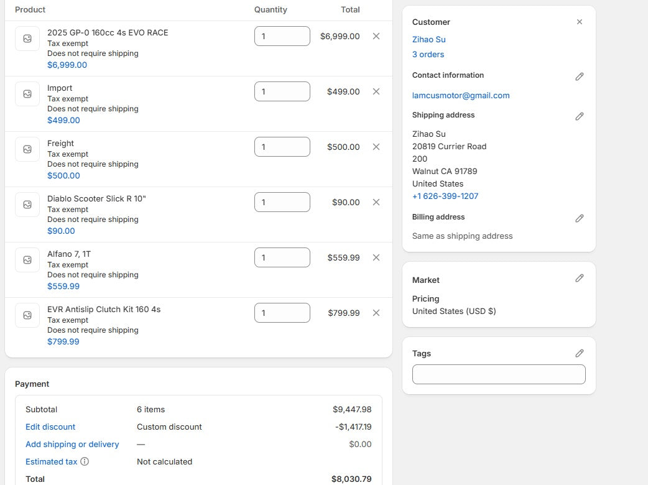Remove the 2025 GP-0 160cc 4s EVO RACE item
This screenshot has height=485, width=648.
click(x=376, y=36)
